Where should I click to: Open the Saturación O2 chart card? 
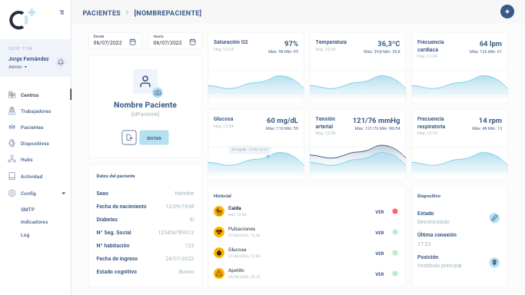pos(256,68)
